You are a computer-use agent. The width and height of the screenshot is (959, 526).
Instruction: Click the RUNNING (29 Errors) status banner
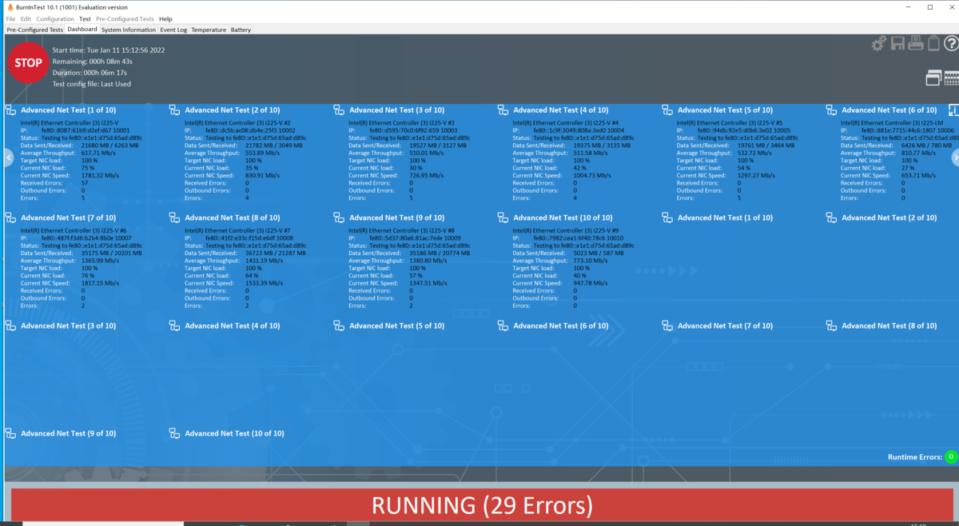(x=482, y=505)
